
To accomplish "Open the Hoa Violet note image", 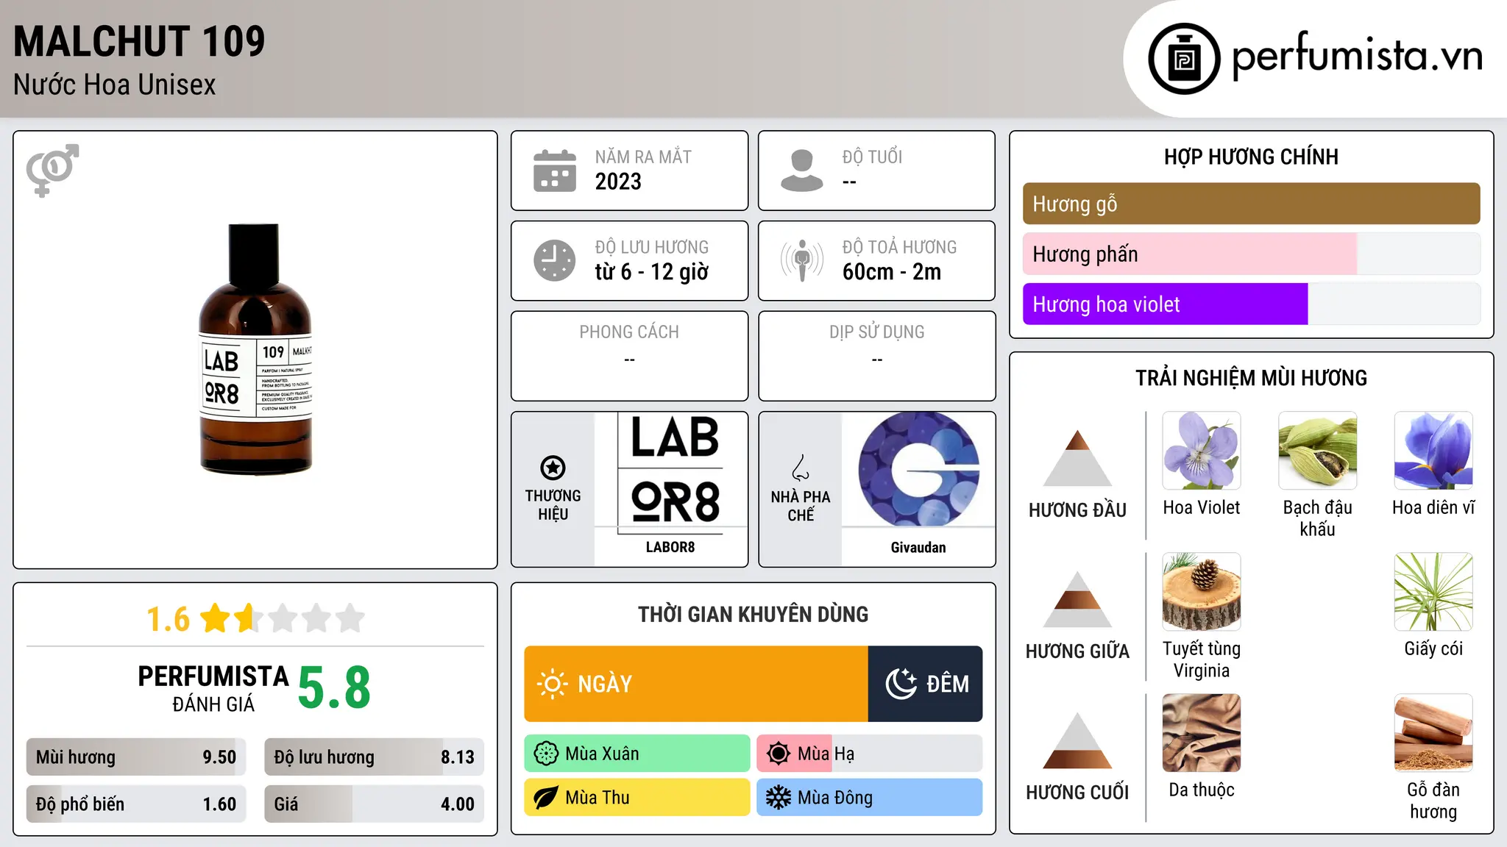I will click(x=1202, y=451).
